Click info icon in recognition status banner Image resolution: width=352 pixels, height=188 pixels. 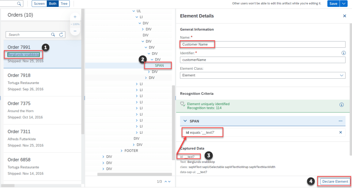click(341, 105)
